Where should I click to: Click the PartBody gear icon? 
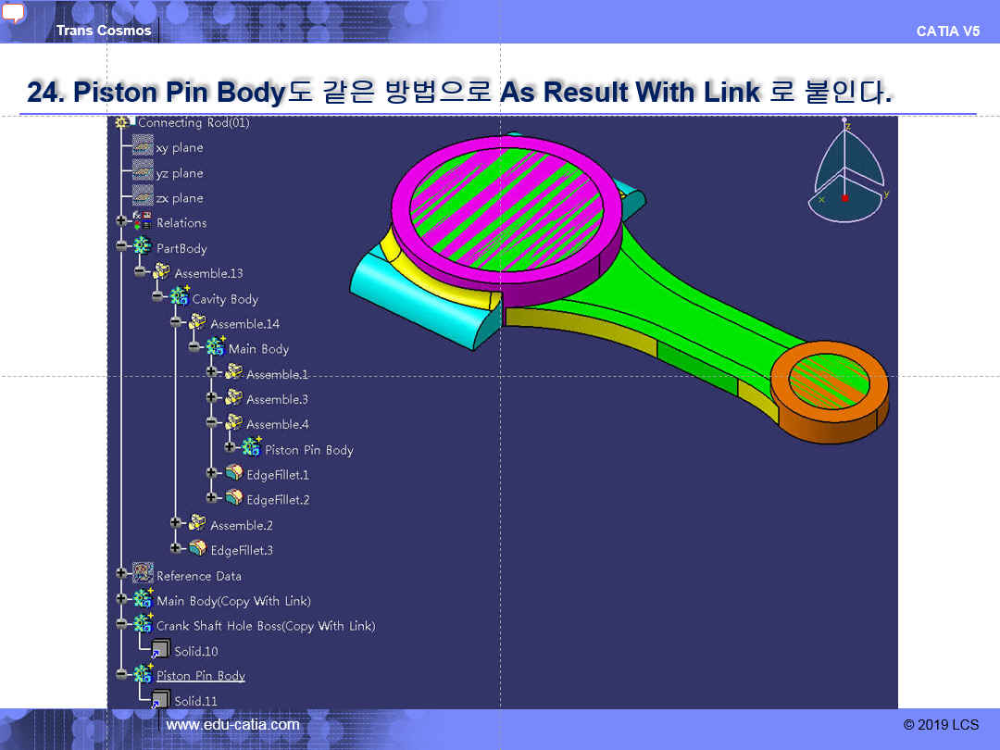(x=143, y=247)
